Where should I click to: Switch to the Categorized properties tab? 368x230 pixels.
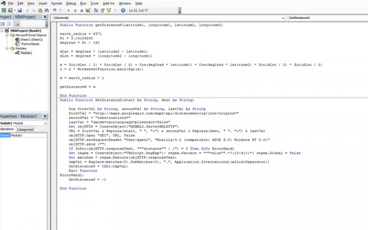(25, 129)
